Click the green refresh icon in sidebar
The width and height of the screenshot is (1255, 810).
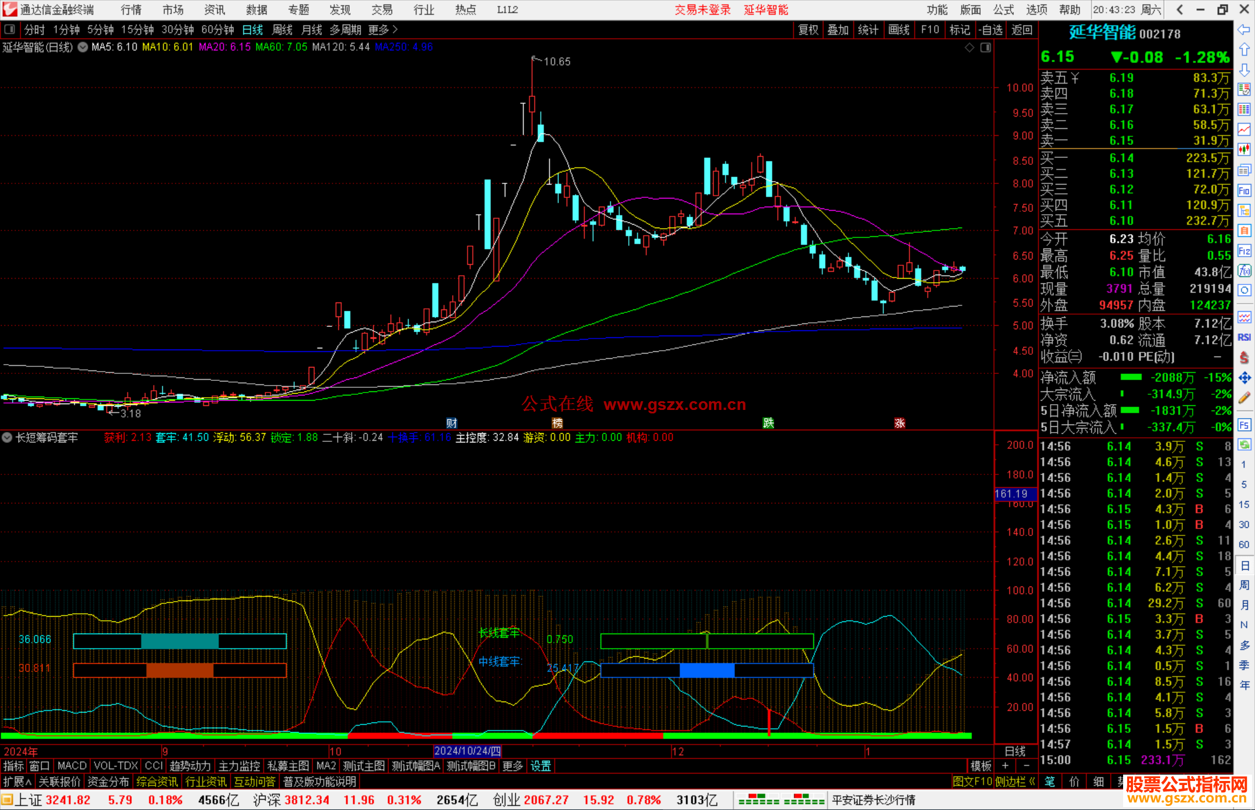1244,445
